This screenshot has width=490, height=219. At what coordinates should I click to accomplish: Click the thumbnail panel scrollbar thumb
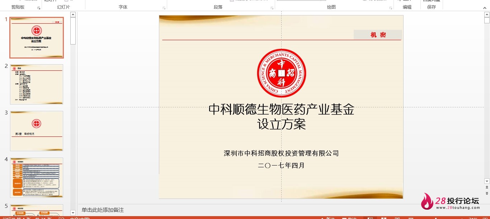tap(73, 31)
